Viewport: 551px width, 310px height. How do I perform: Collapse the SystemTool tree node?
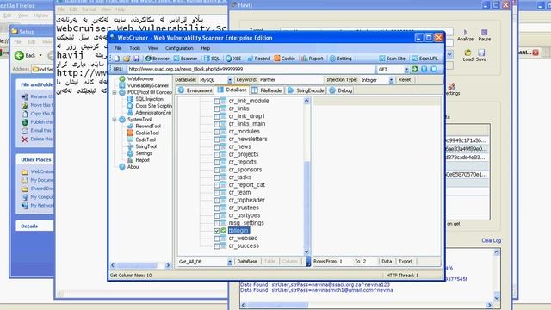(x=115, y=120)
